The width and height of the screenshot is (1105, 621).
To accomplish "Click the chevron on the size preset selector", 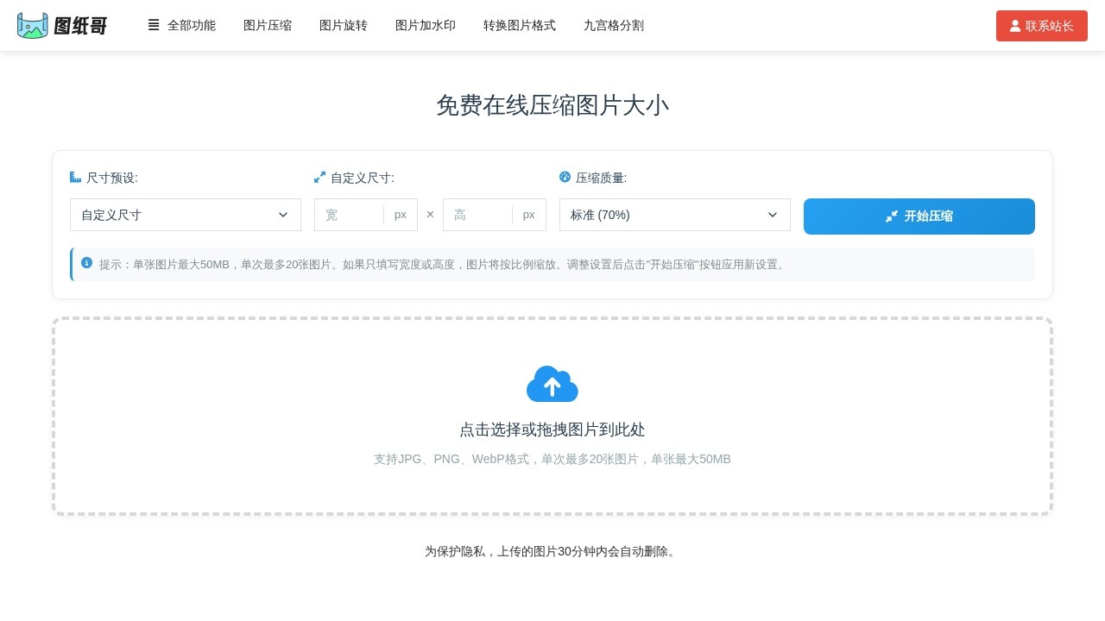I will point(282,215).
